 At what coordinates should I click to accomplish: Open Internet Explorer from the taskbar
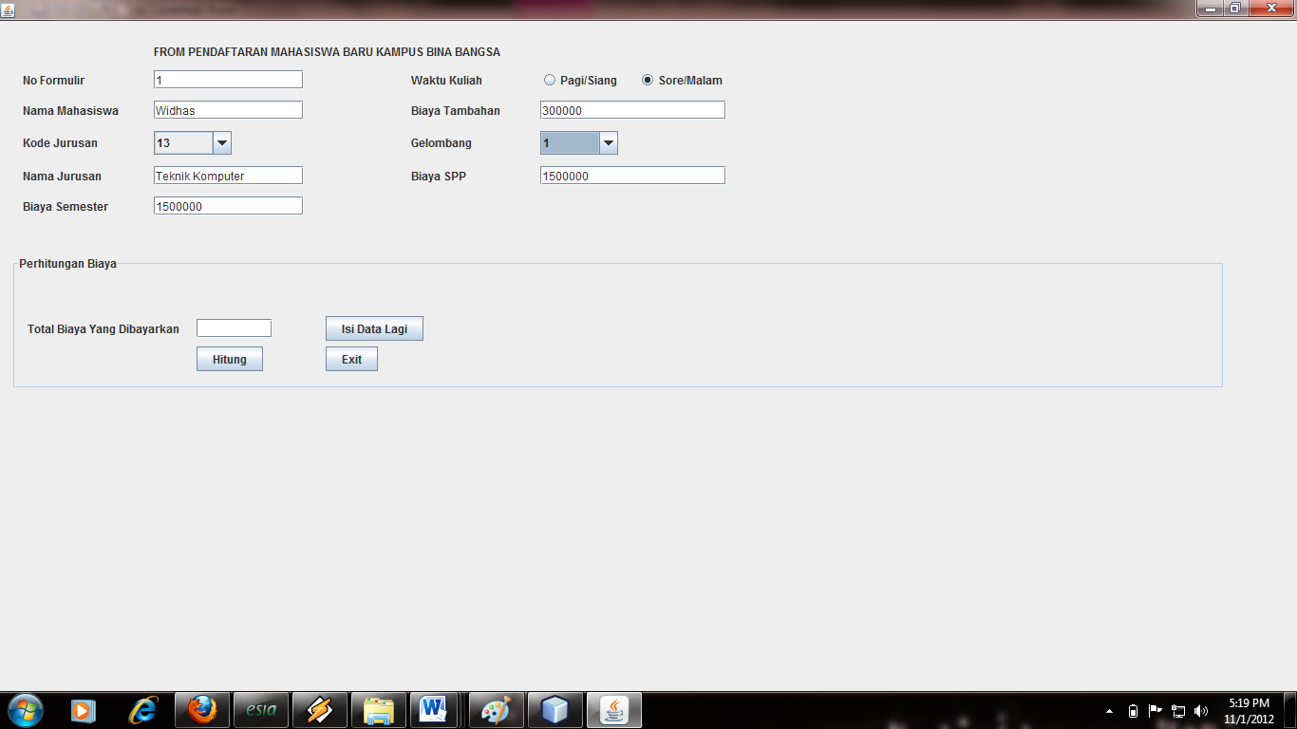click(142, 709)
